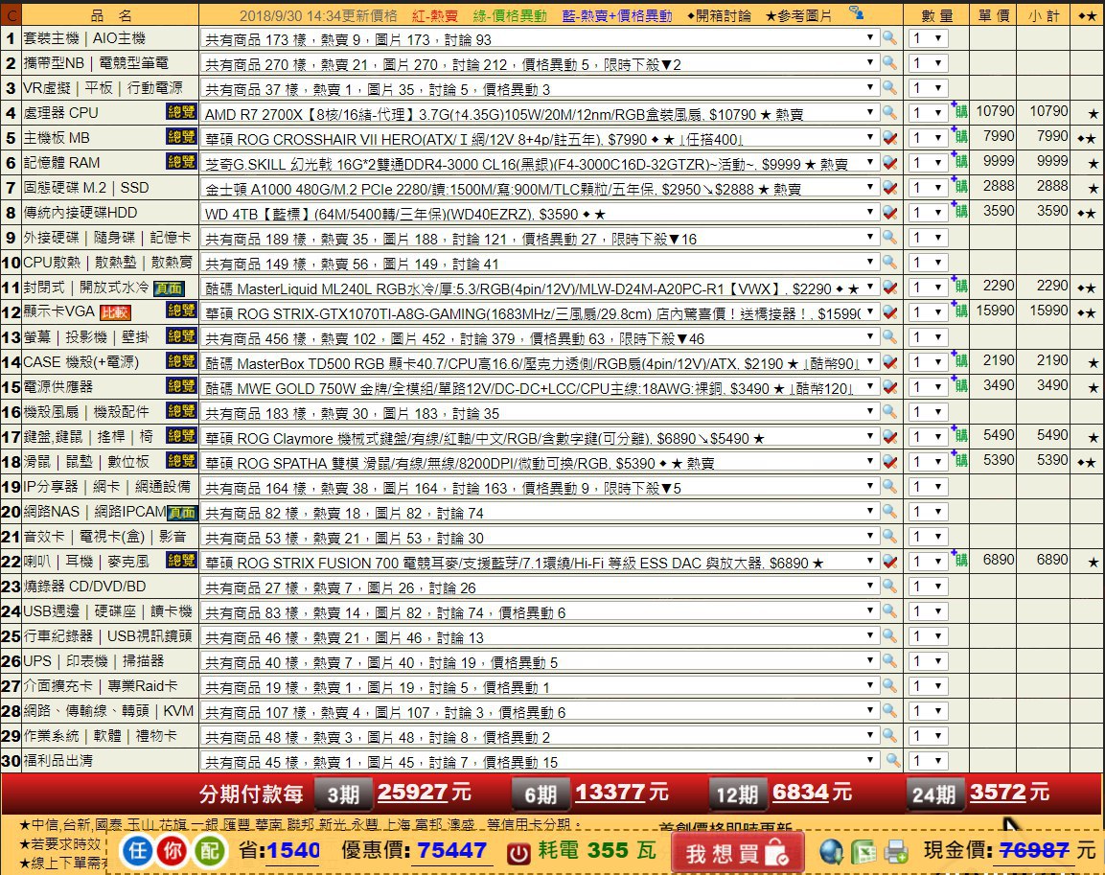The height and width of the screenshot is (875, 1105).
Task: Select the 12期 installment tab
Action: [x=737, y=794]
